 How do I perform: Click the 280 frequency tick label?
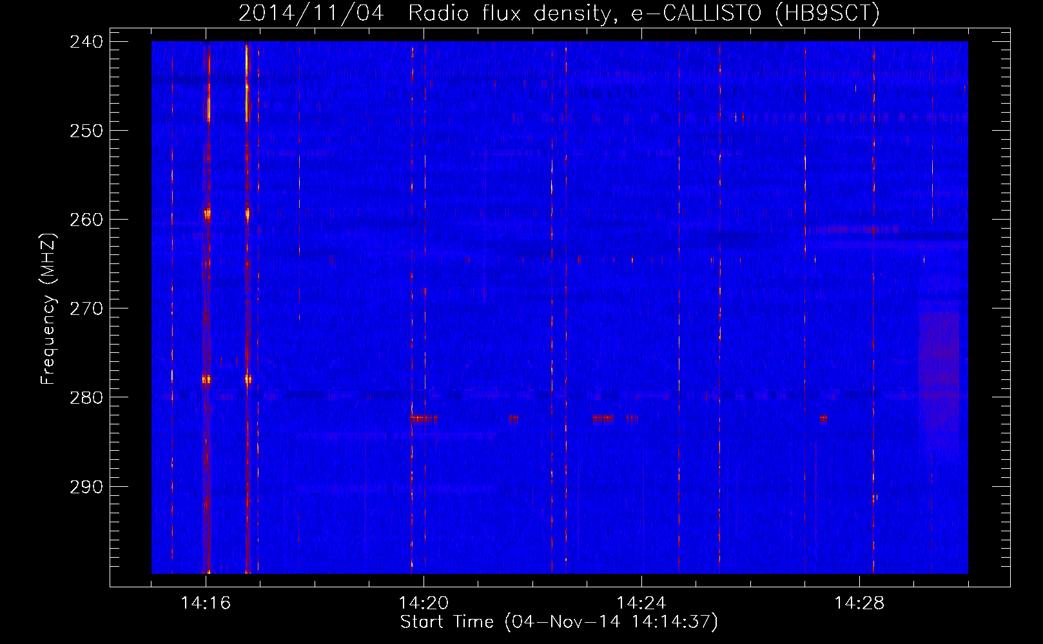[86, 397]
